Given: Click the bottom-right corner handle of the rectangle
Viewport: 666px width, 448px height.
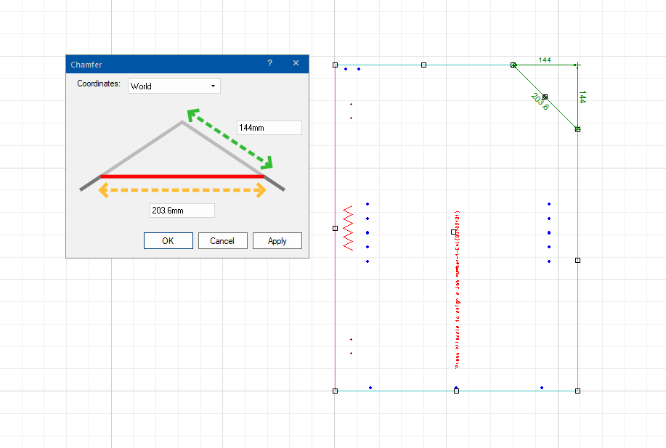Looking at the screenshot, I should [577, 391].
